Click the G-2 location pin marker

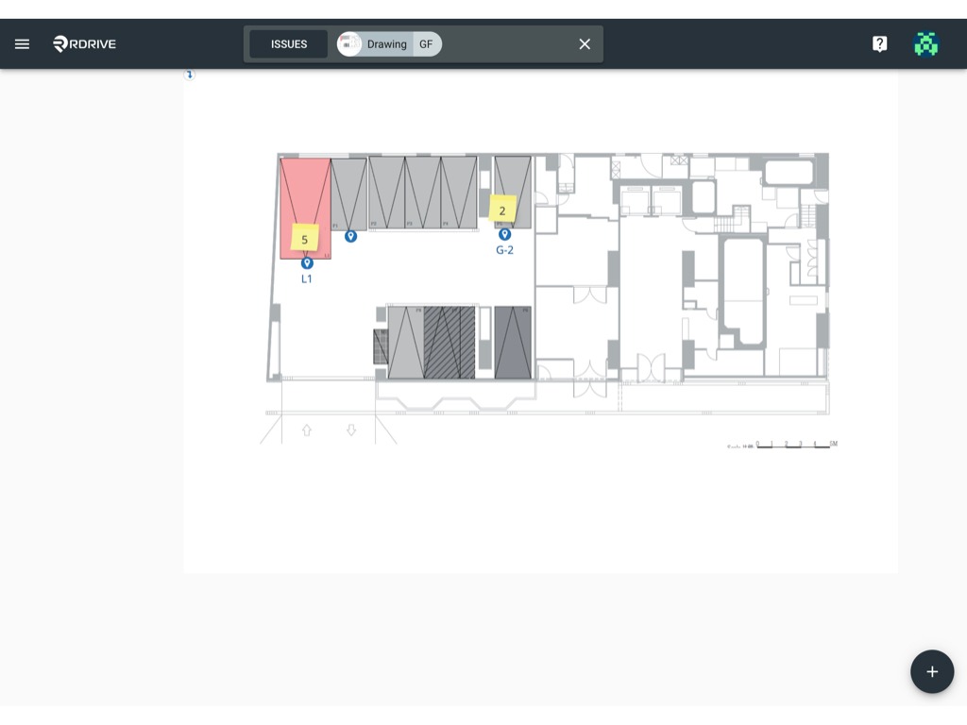coord(504,234)
